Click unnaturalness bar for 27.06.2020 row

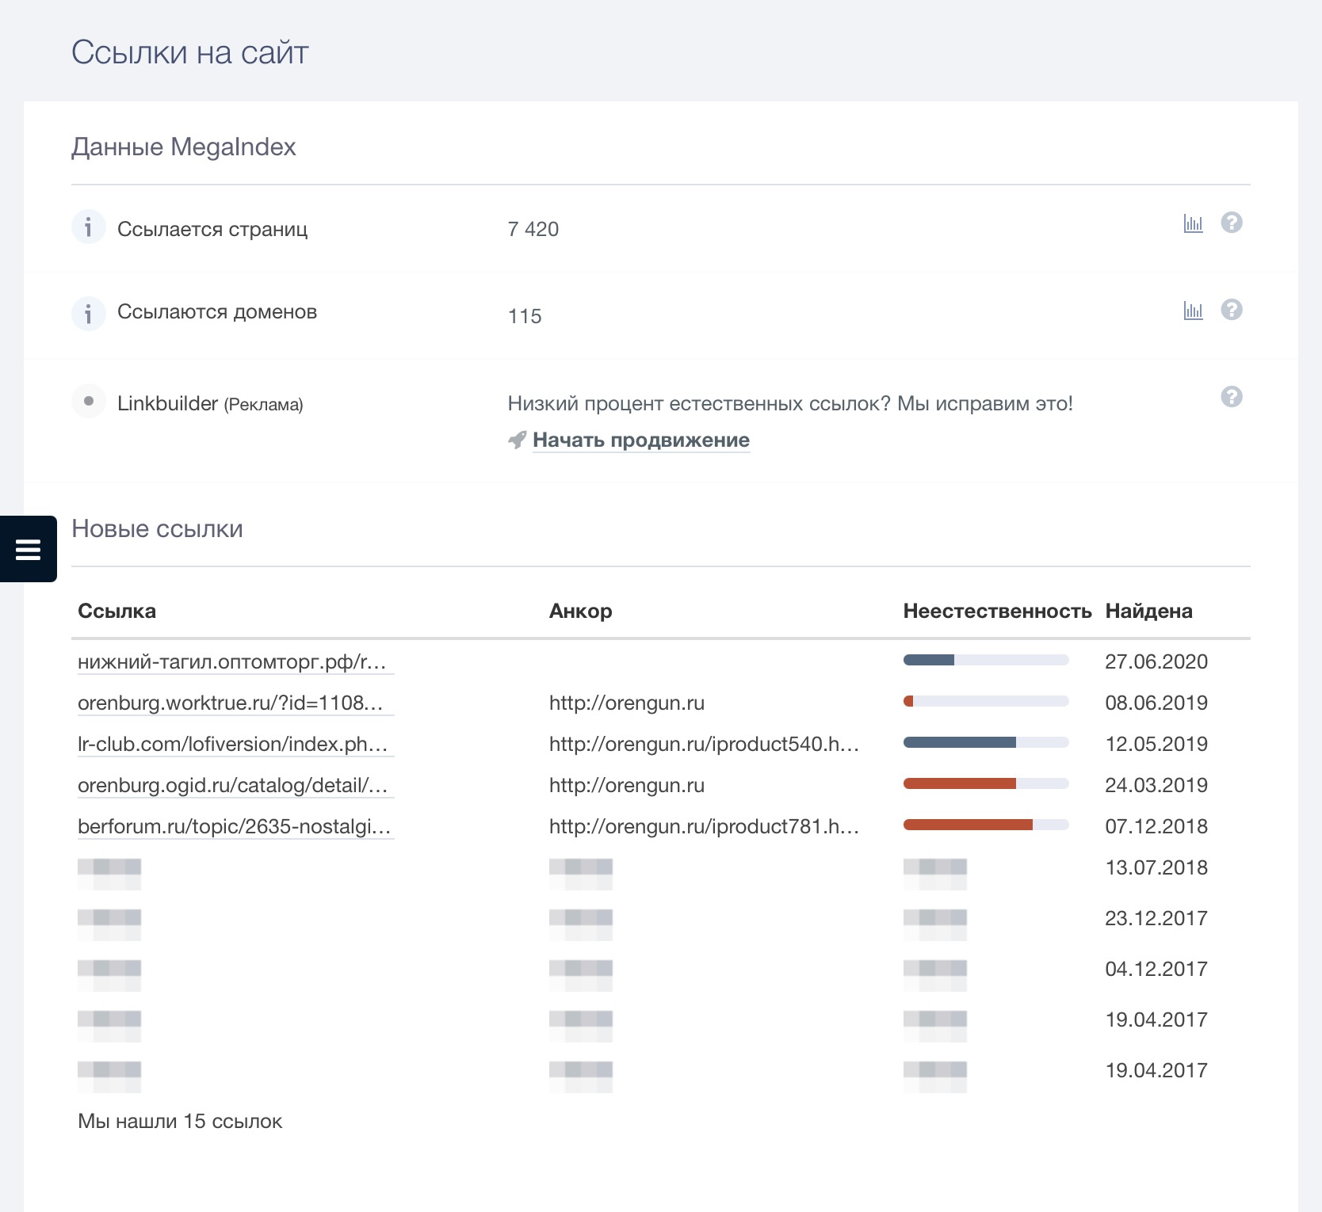click(x=986, y=660)
